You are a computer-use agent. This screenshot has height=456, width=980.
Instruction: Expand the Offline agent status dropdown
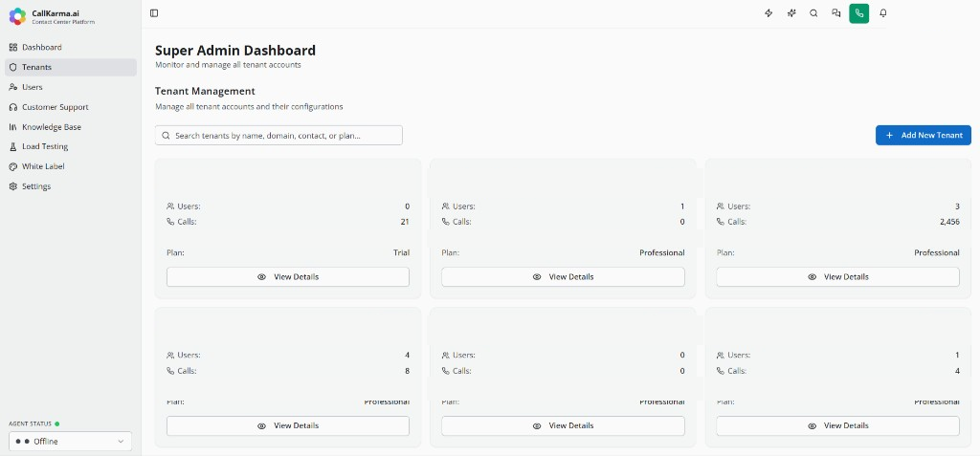(x=71, y=441)
